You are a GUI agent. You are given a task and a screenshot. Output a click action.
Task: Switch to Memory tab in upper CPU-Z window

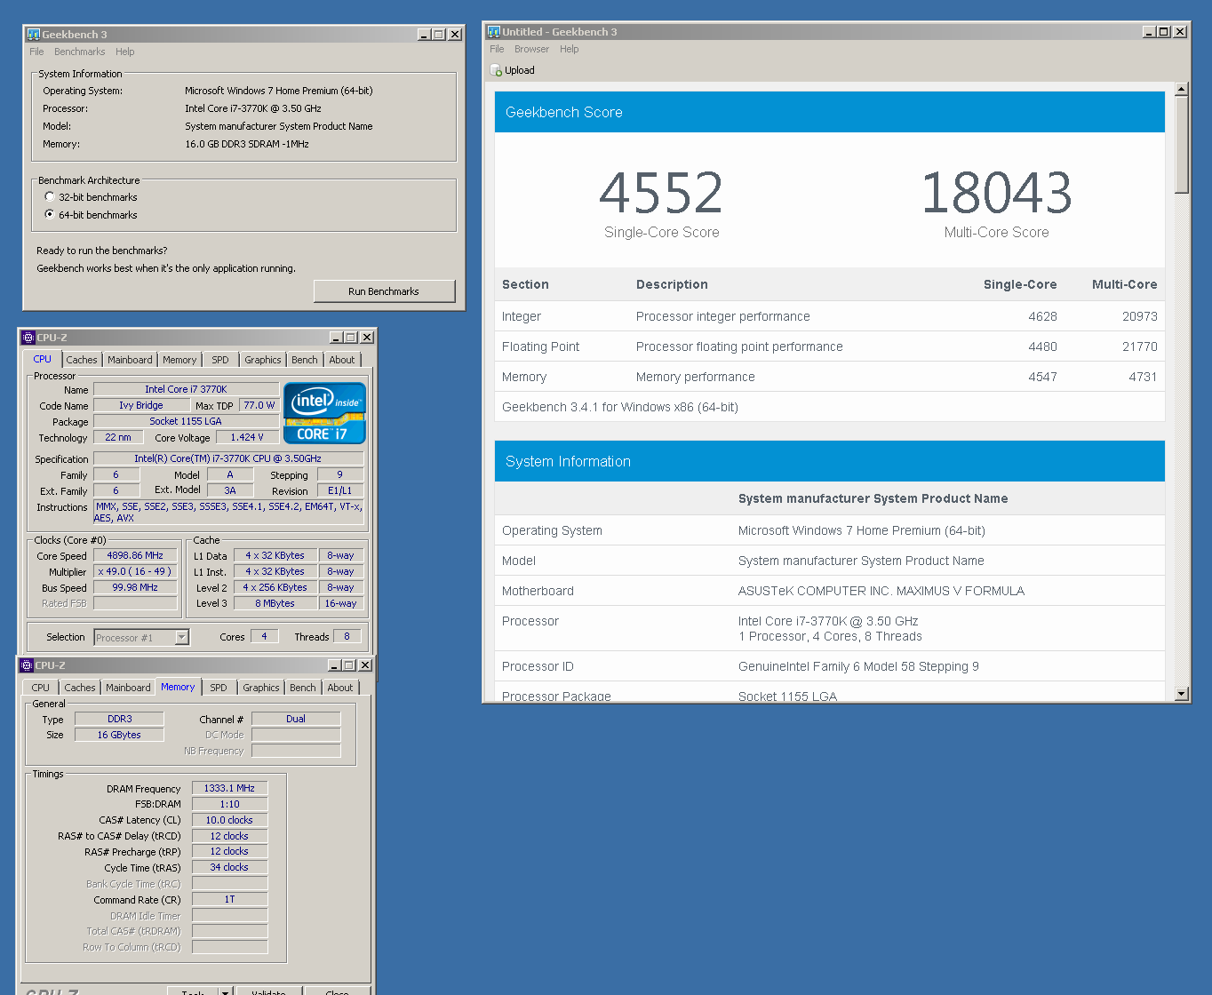point(179,360)
